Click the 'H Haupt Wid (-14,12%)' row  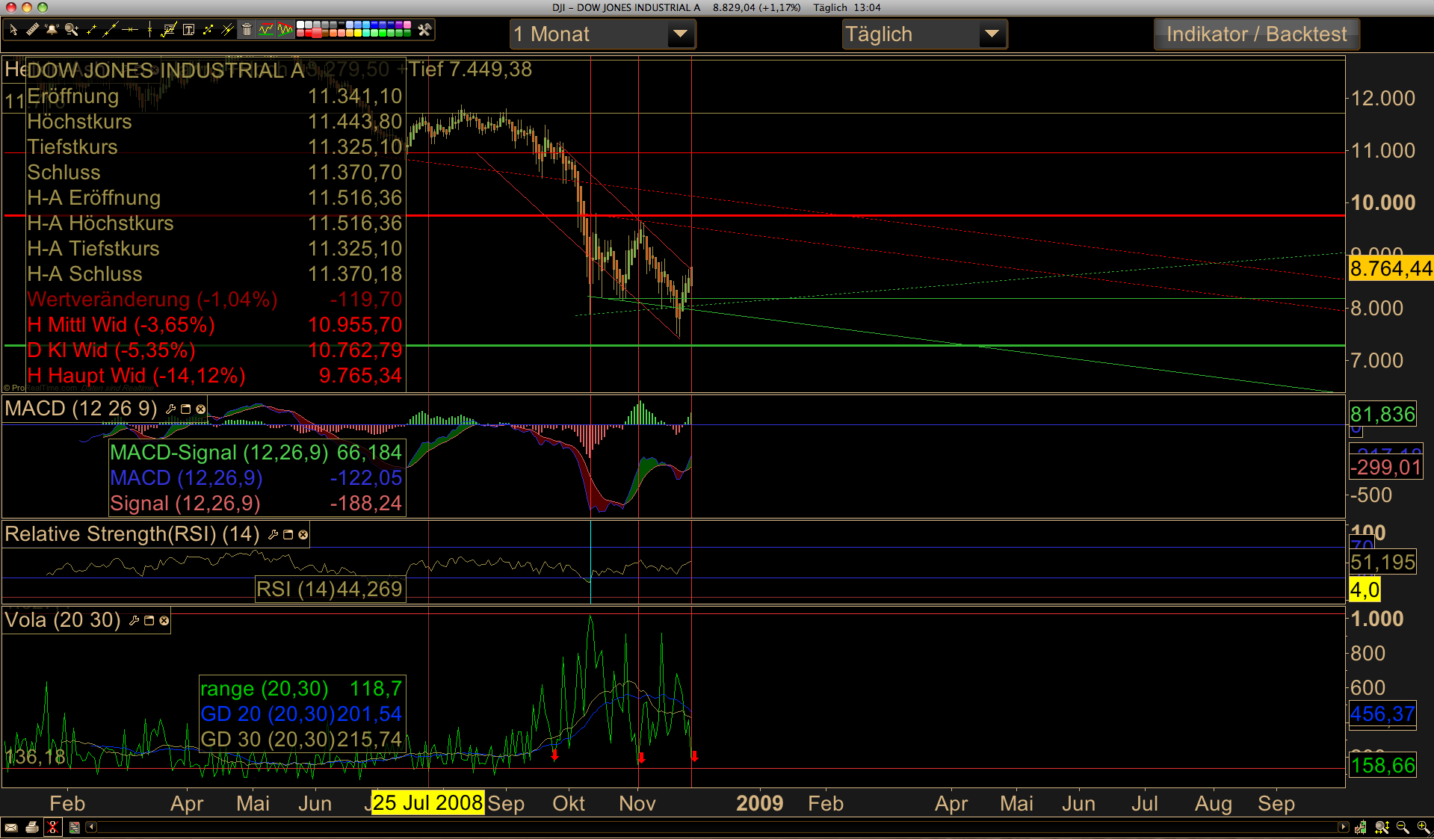click(215, 376)
